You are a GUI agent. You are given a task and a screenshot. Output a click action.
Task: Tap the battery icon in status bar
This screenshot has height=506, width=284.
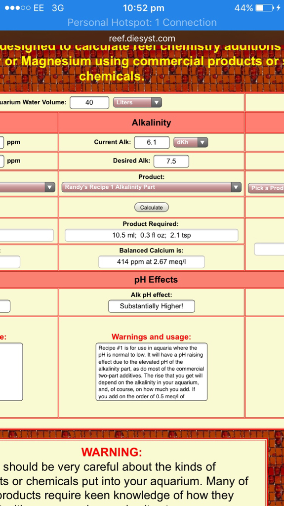tap(265, 8)
